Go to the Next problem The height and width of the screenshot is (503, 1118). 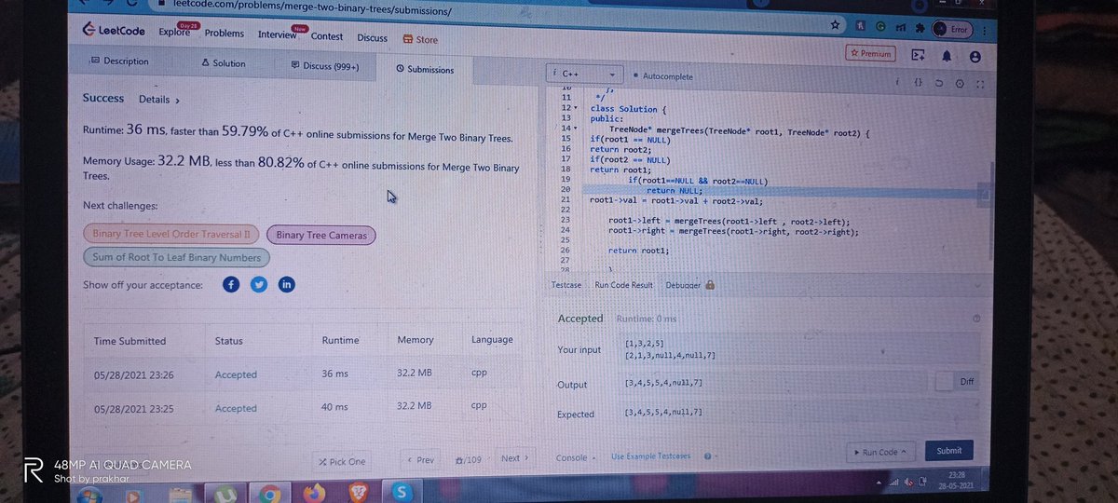coord(514,458)
